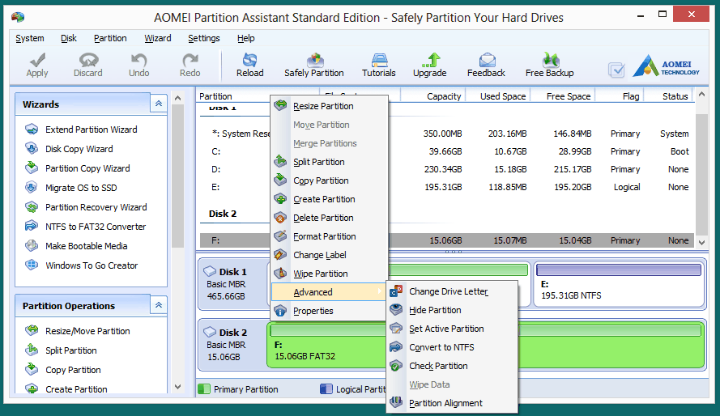The image size is (720, 416).
Task: Click the Status column header
Action: 669,96
